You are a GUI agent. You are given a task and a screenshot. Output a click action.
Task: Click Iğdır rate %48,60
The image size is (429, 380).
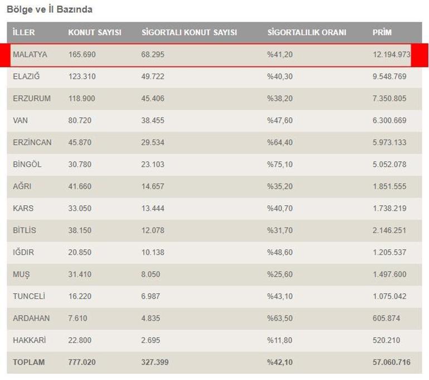(x=280, y=252)
